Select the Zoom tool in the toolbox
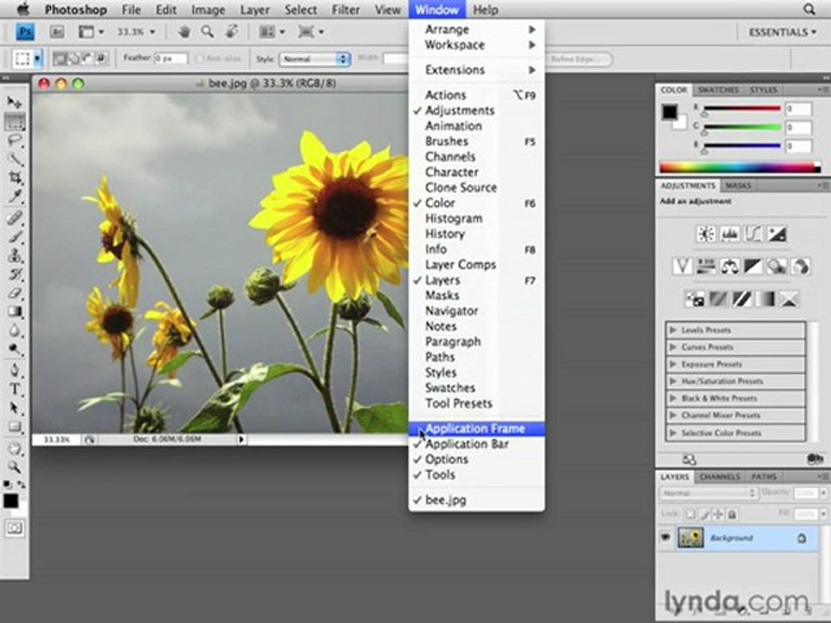The image size is (831, 623). [x=15, y=466]
